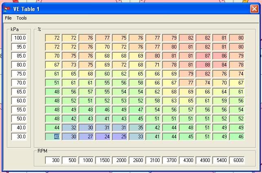Open the Tools menu
Viewport: 262px width, 173px height.
(22, 18)
